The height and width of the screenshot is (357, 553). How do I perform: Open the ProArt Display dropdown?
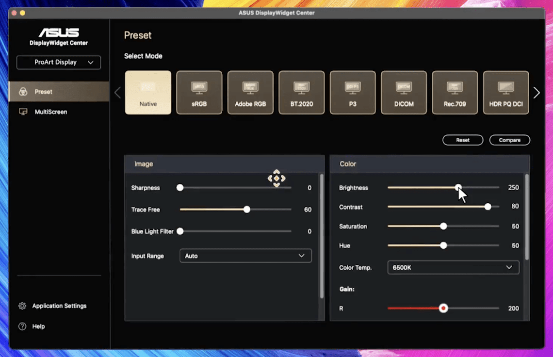[59, 63]
